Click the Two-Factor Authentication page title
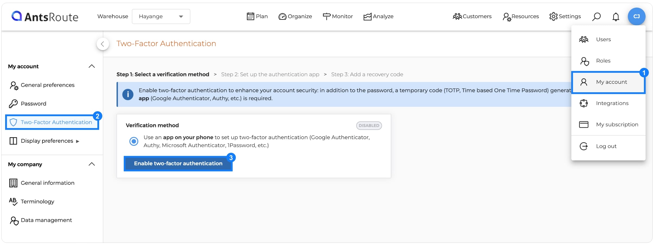 click(166, 44)
